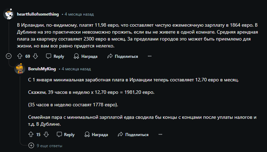Screen dimensions: 267x152
Task: Give Награда award to BoruIsMyKing's reply
Action: coord(96,135)
